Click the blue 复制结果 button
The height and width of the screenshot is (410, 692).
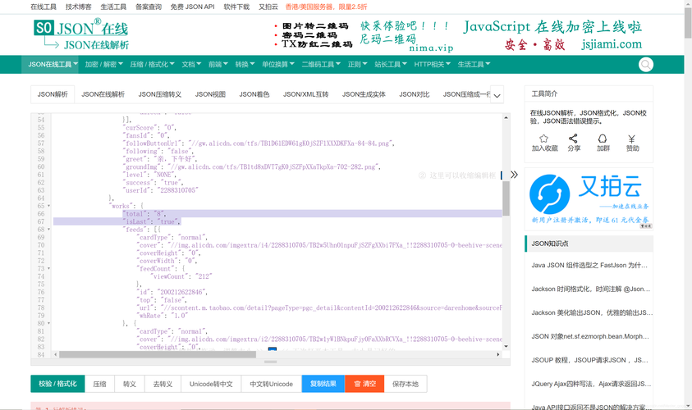323,384
